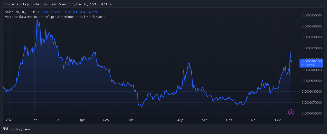Image resolution: width=327 pixels, height=134 pixels.
Task: Click the Sep label on time axis
Action: 205,120
